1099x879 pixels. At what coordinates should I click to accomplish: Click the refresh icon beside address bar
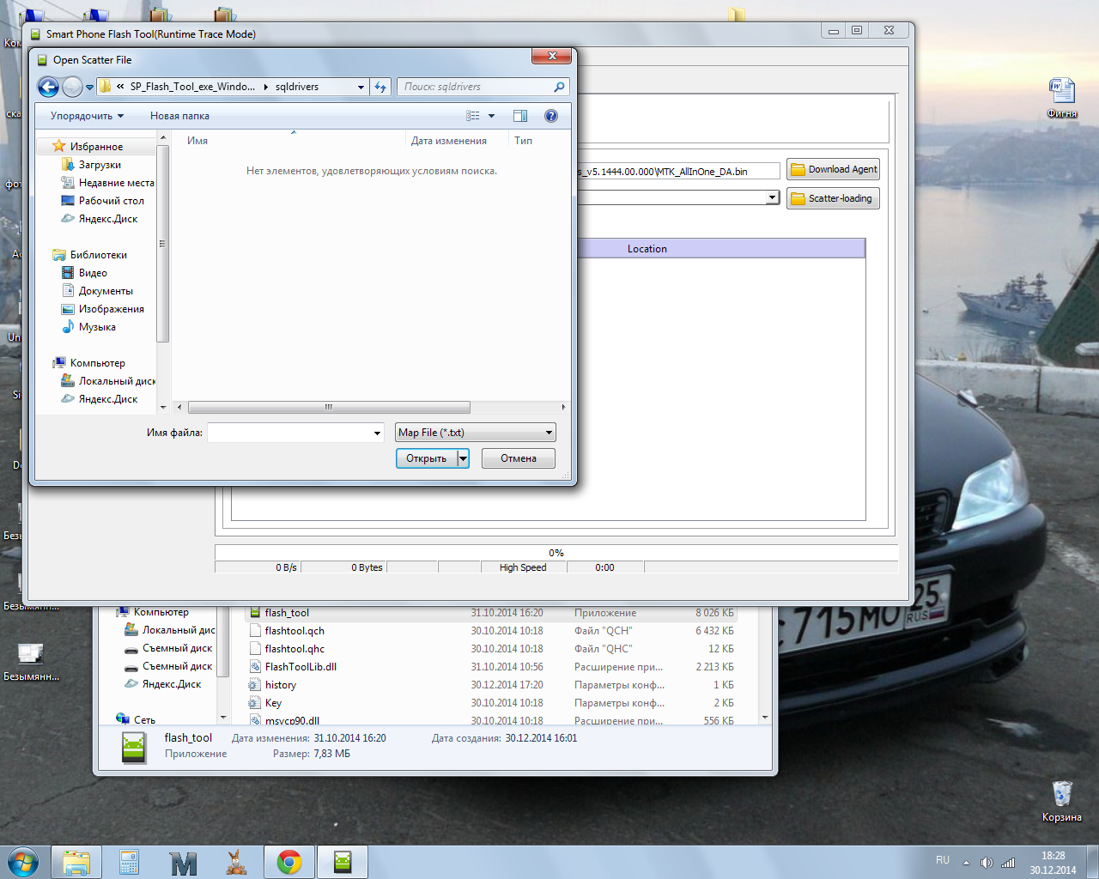(380, 87)
